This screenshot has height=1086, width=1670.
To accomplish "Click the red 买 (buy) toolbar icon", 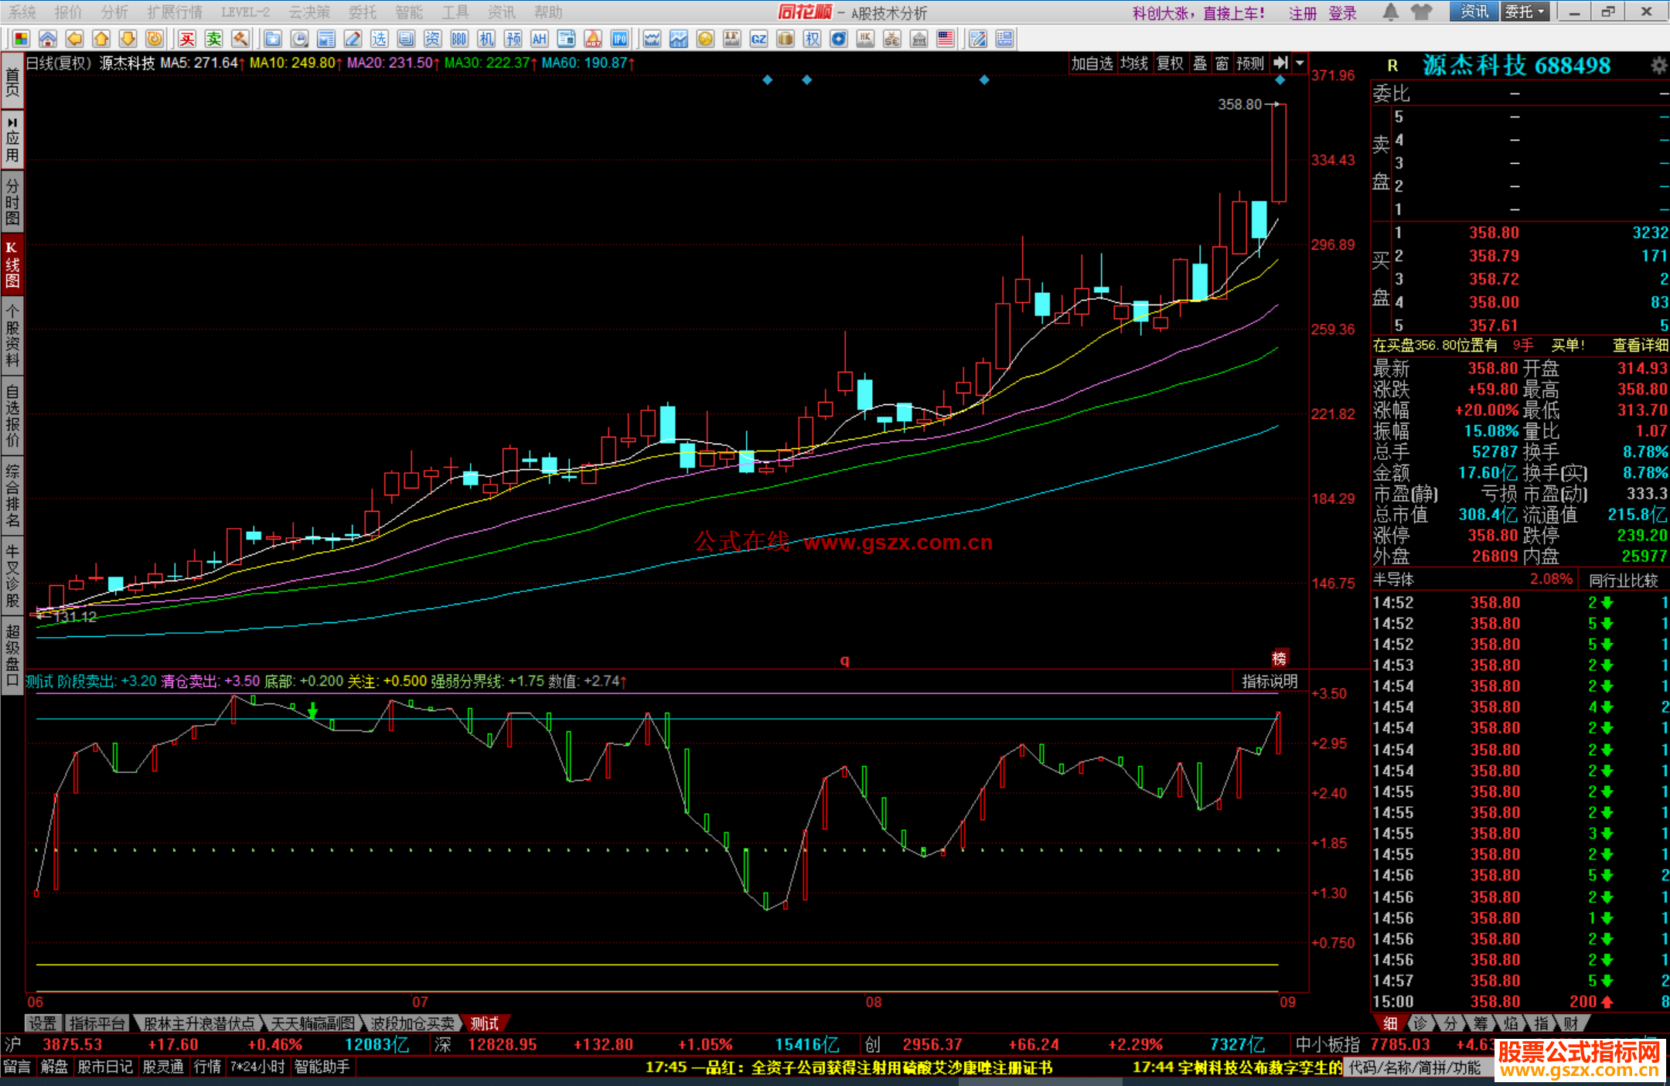I will (187, 39).
